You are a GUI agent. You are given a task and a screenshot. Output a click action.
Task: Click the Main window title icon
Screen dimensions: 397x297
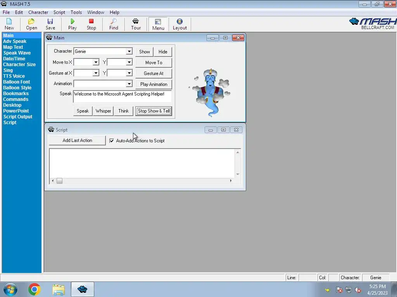point(49,38)
